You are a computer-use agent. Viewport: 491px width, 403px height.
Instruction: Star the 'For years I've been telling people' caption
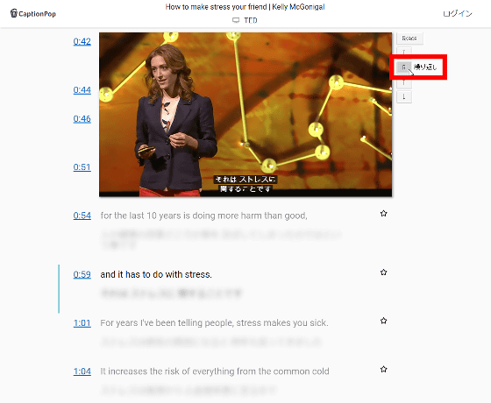[x=384, y=321]
